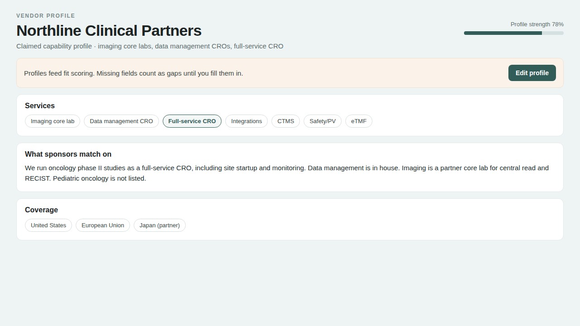The width and height of the screenshot is (580, 326).
Task: Click the Services section heading
Action: click(x=40, y=106)
